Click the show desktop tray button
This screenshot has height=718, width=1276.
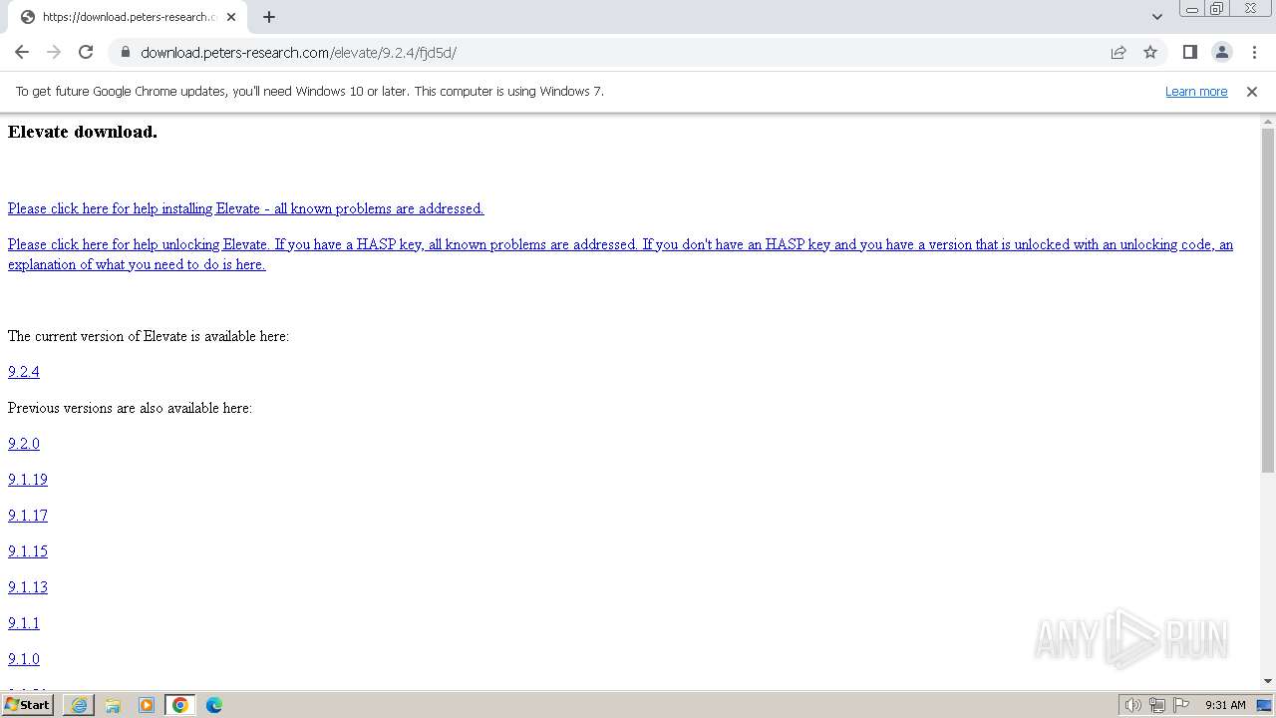pyautogui.click(x=1264, y=705)
